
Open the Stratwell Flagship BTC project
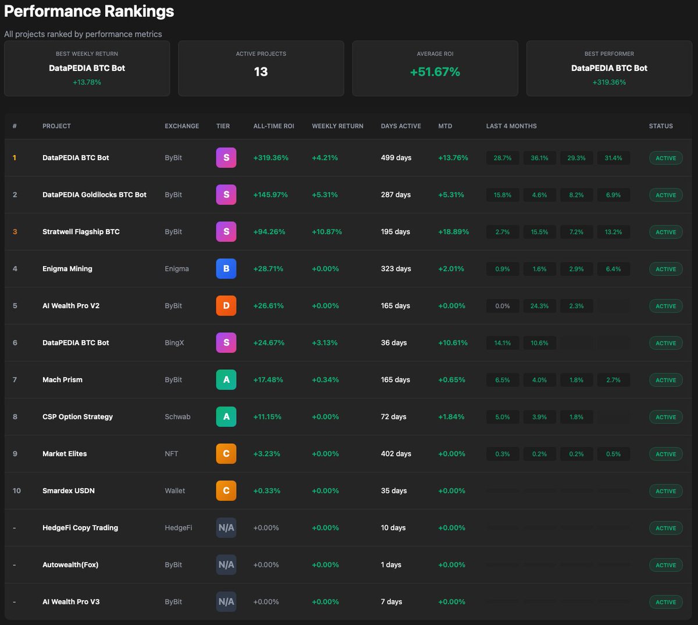point(81,232)
